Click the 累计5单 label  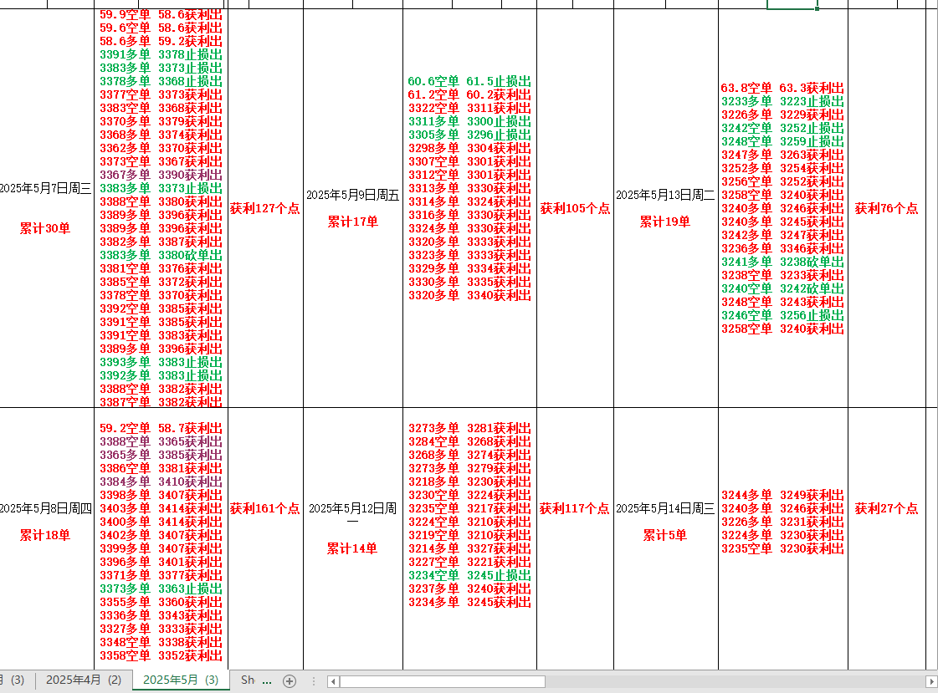click(665, 535)
